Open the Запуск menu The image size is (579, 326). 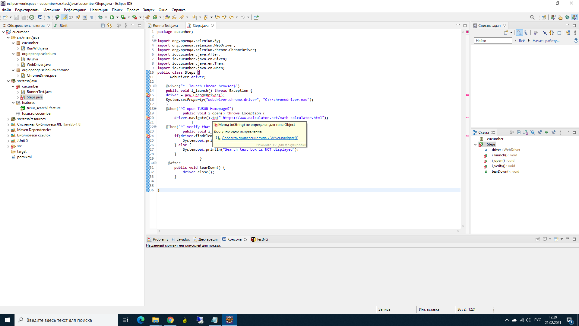148,10
